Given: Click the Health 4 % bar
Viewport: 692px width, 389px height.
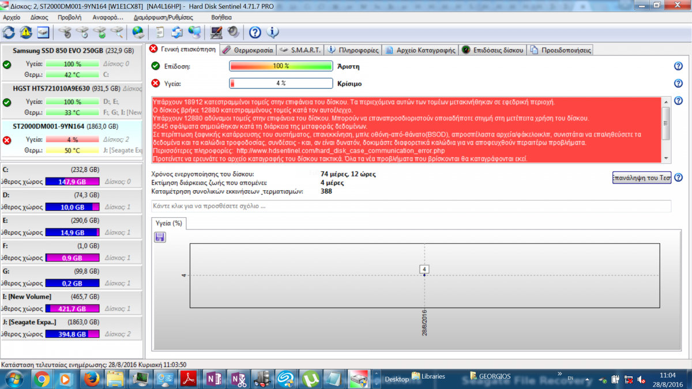Looking at the screenshot, I should [x=281, y=83].
